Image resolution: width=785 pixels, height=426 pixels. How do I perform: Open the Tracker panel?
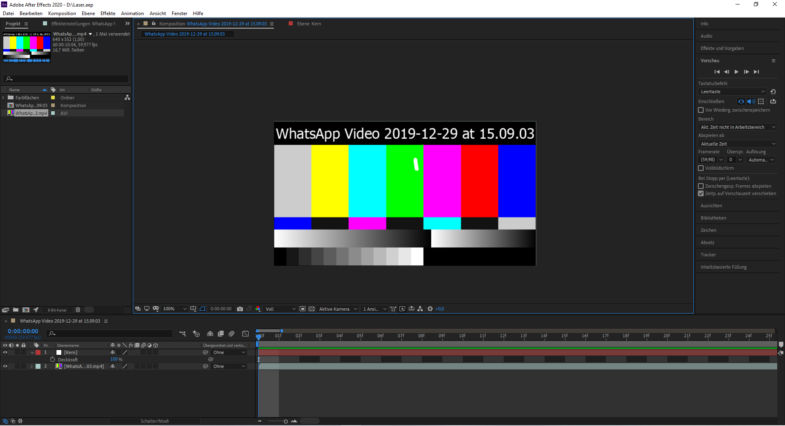pyautogui.click(x=708, y=254)
